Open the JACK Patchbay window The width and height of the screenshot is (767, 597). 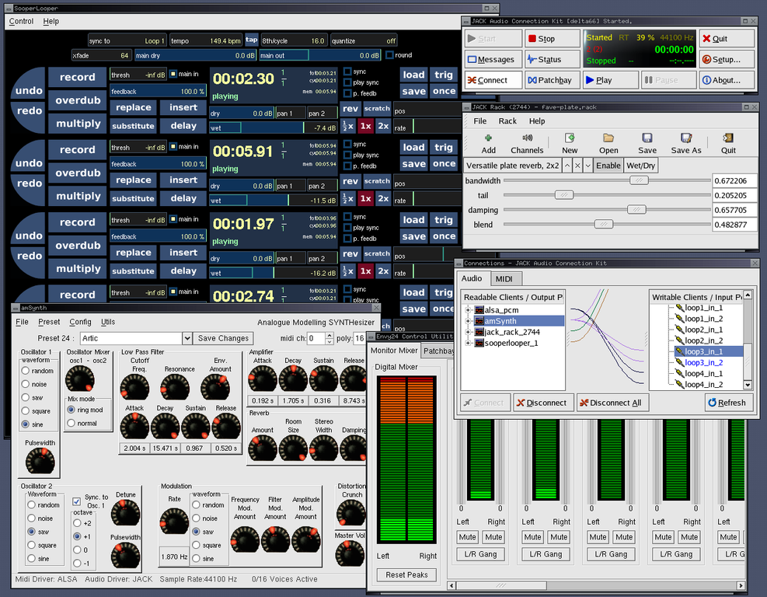point(551,80)
